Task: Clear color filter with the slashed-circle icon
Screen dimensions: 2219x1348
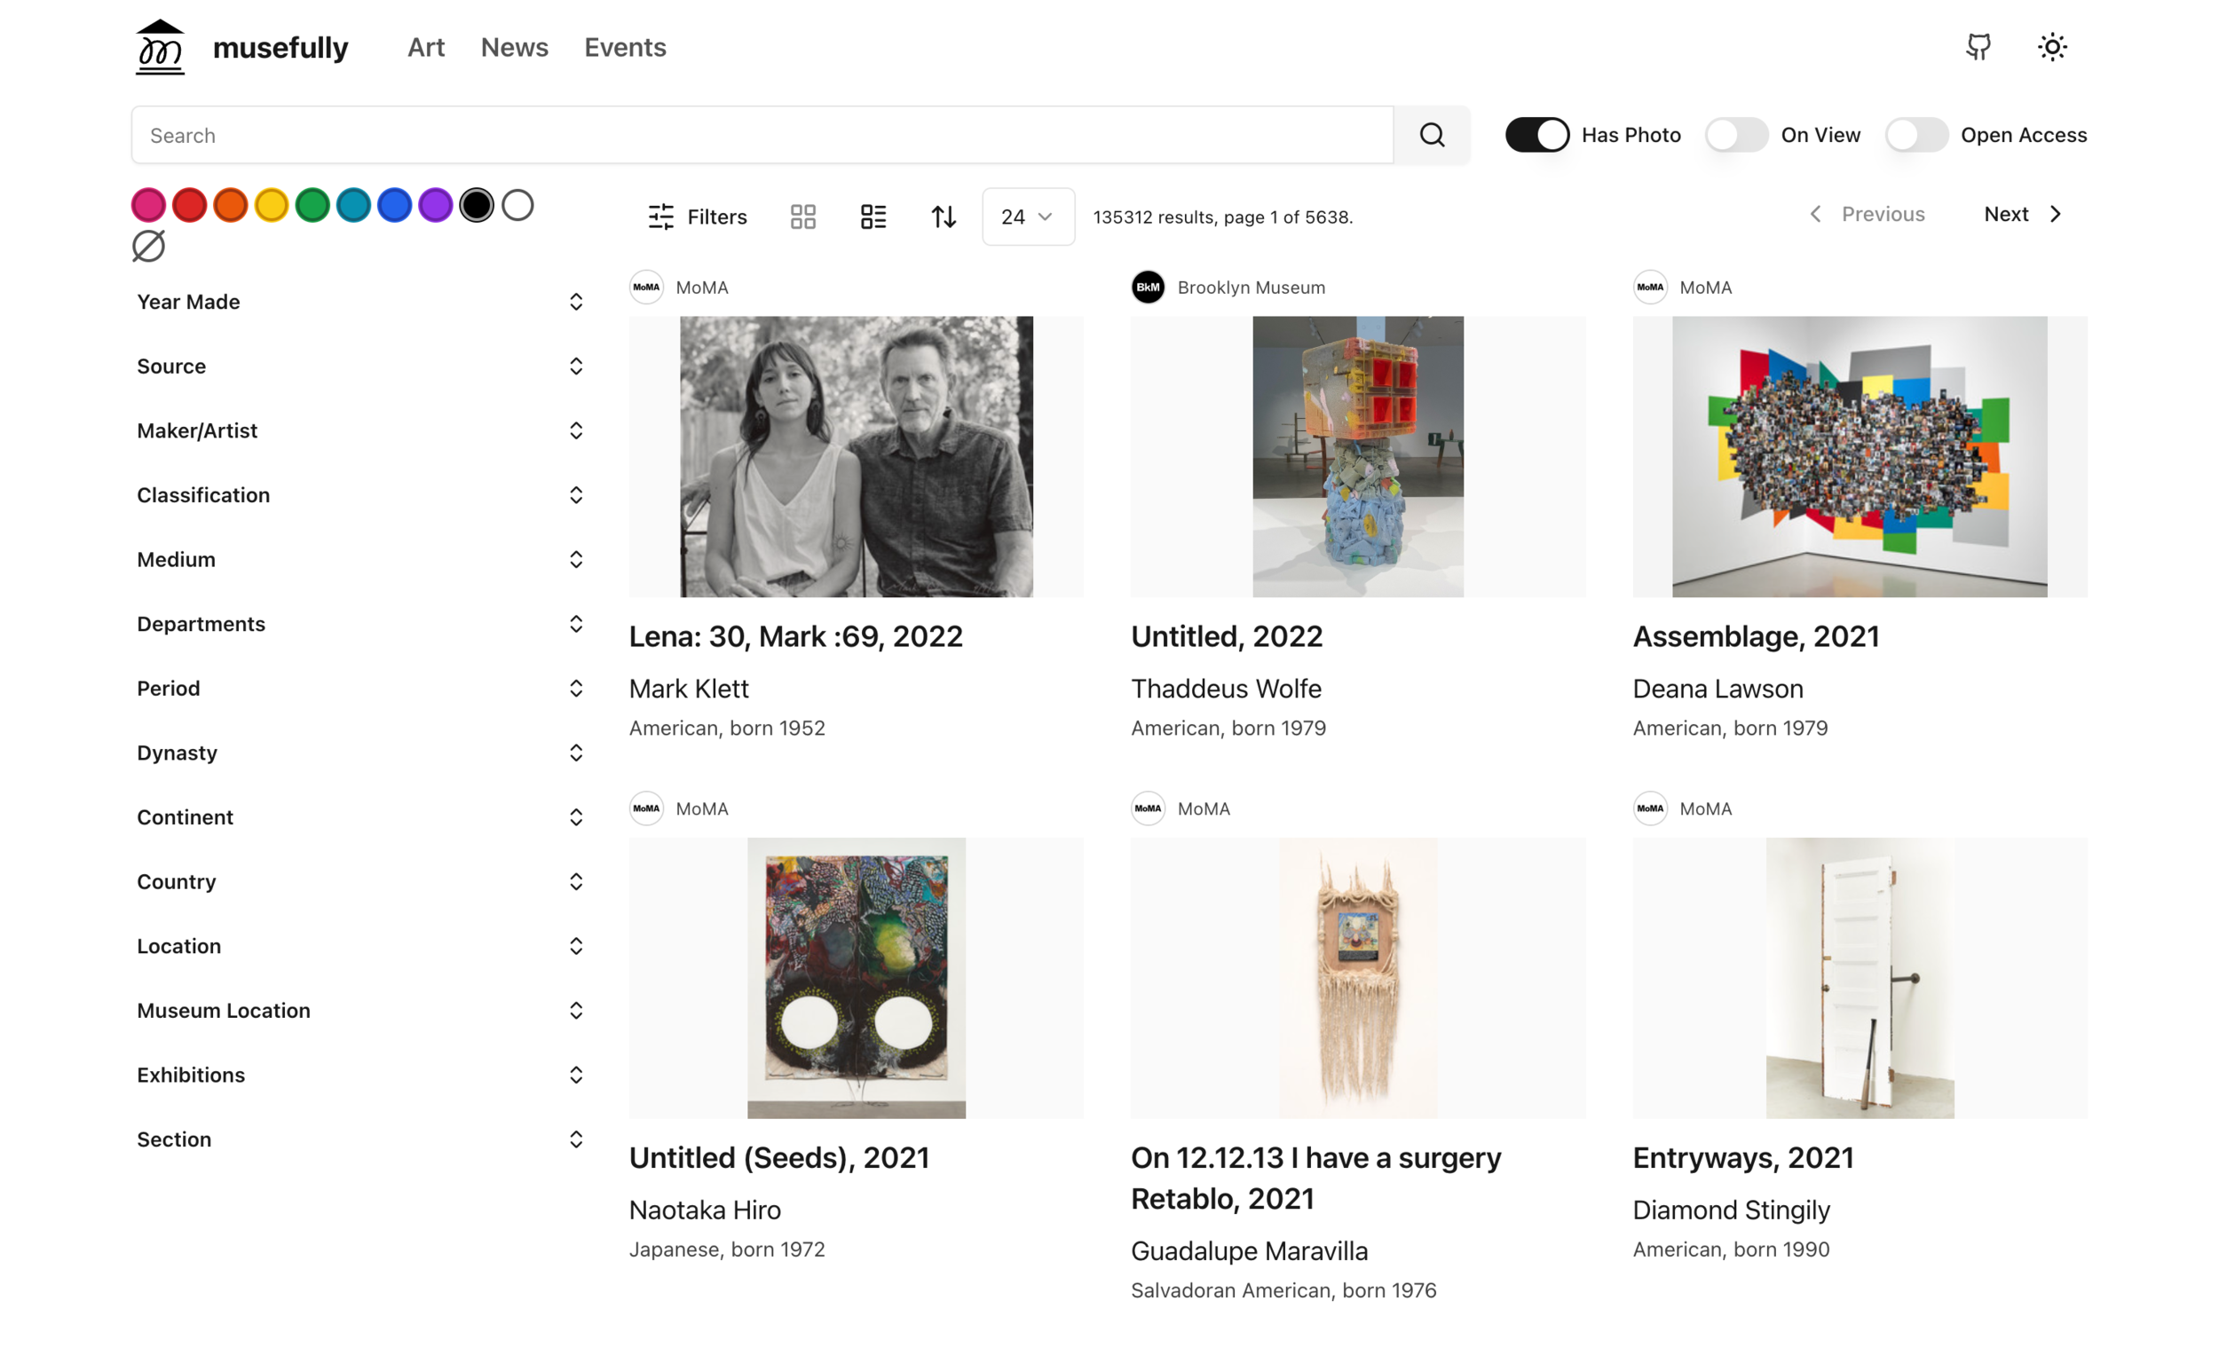Action: (148, 246)
